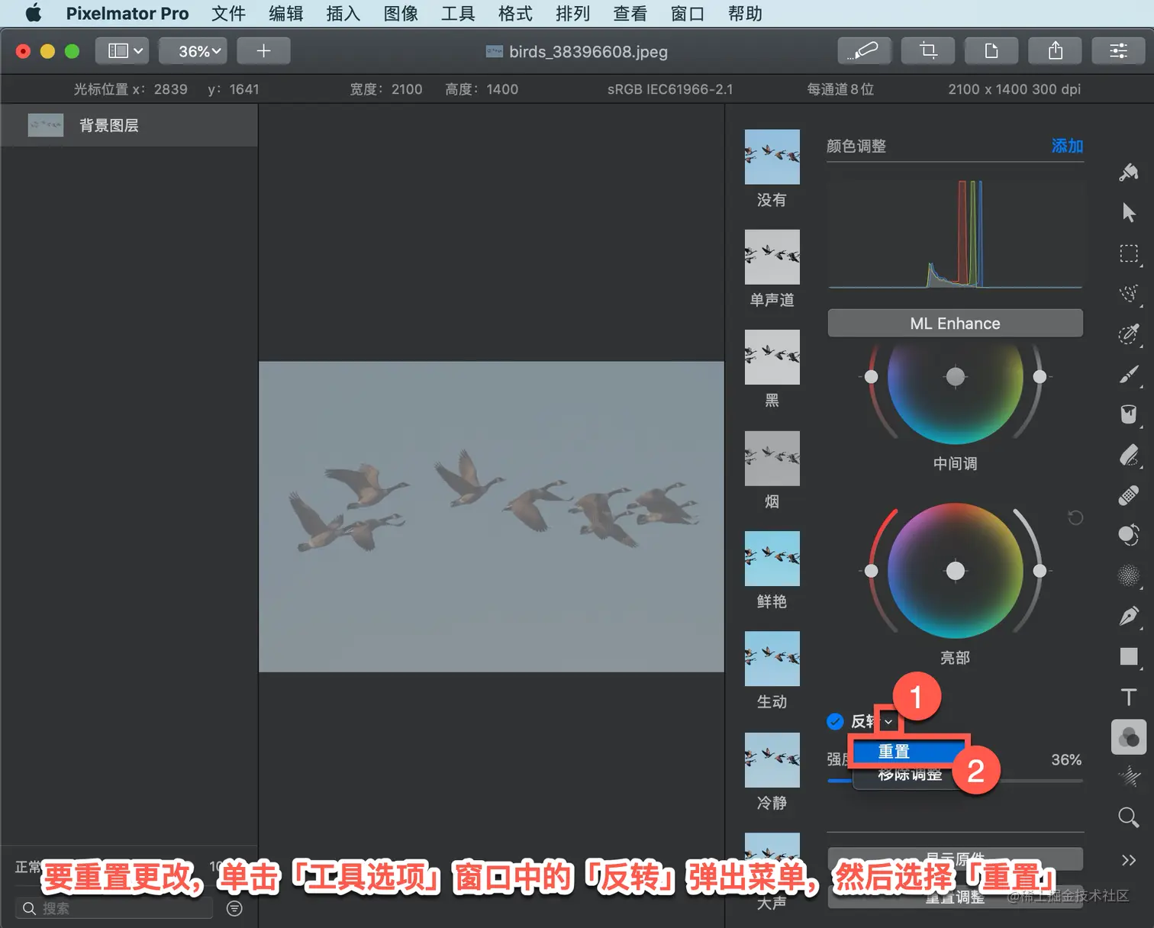The image size is (1154, 928).
Task: Click the plus Add button in toolbar
Action: 263,51
